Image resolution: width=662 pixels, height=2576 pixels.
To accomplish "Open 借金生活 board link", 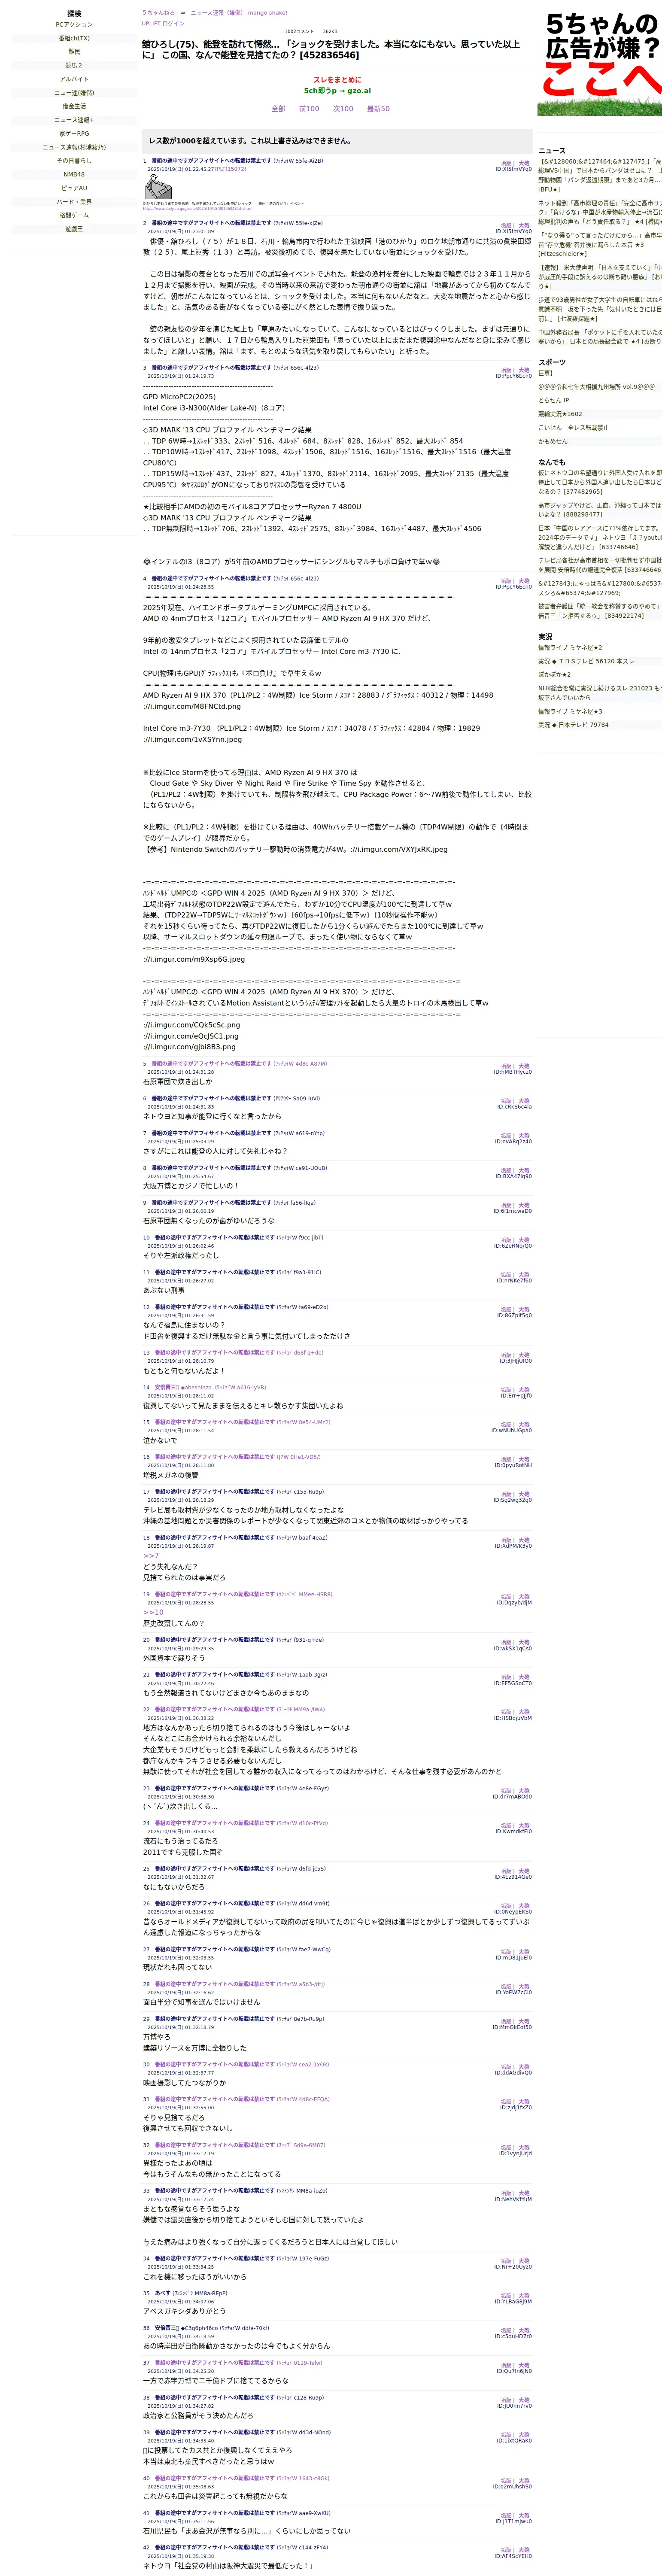I will (74, 106).
